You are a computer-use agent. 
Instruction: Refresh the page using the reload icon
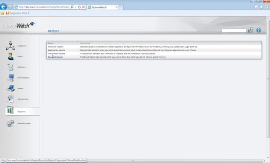(79, 7)
